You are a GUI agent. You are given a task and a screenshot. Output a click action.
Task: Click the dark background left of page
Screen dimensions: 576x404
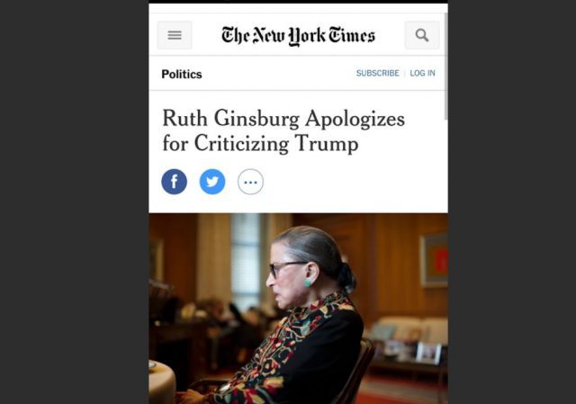coord(74,202)
